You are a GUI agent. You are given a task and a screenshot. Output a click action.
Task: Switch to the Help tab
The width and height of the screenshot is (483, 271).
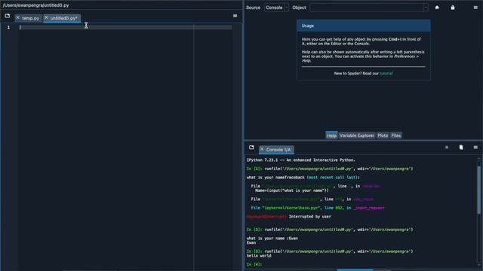click(331, 135)
